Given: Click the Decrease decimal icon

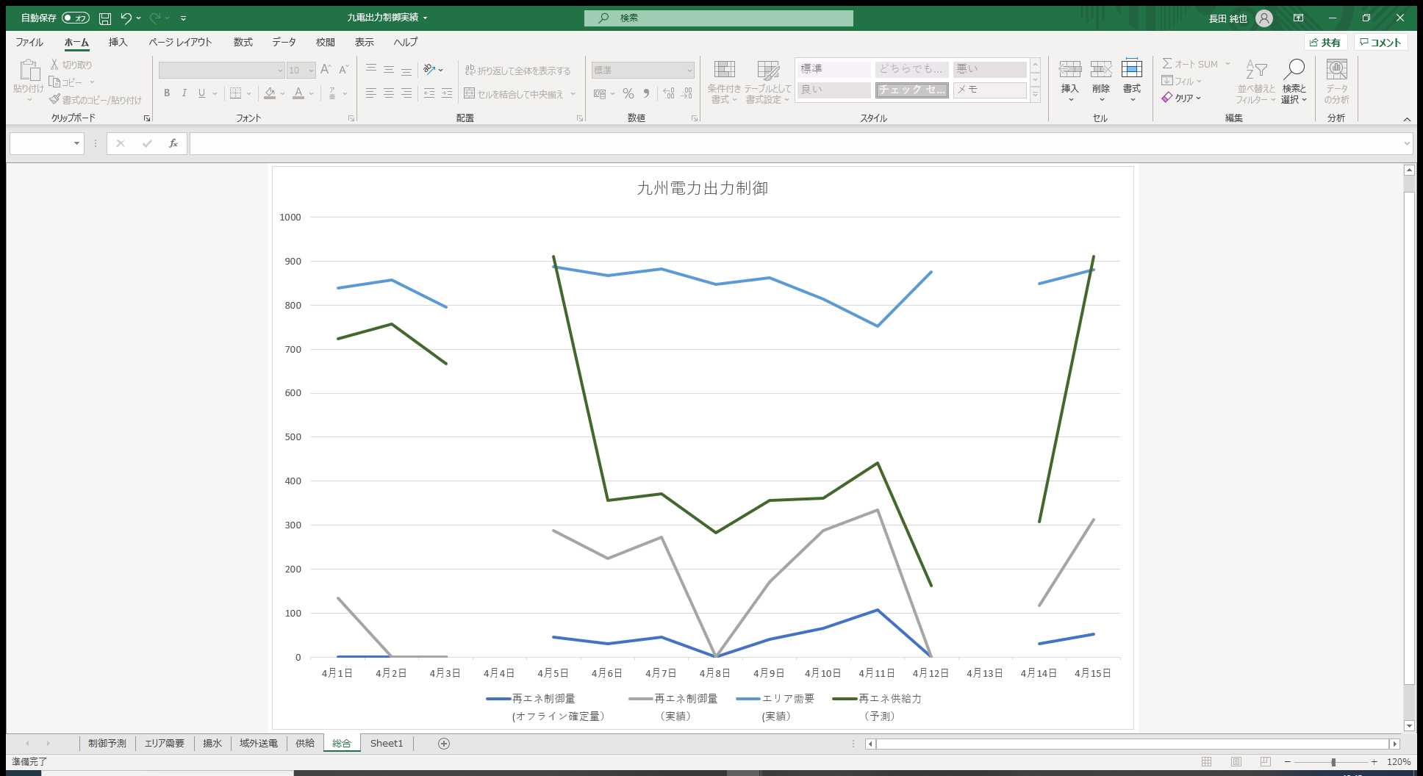Looking at the screenshot, I should [x=687, y=93].
